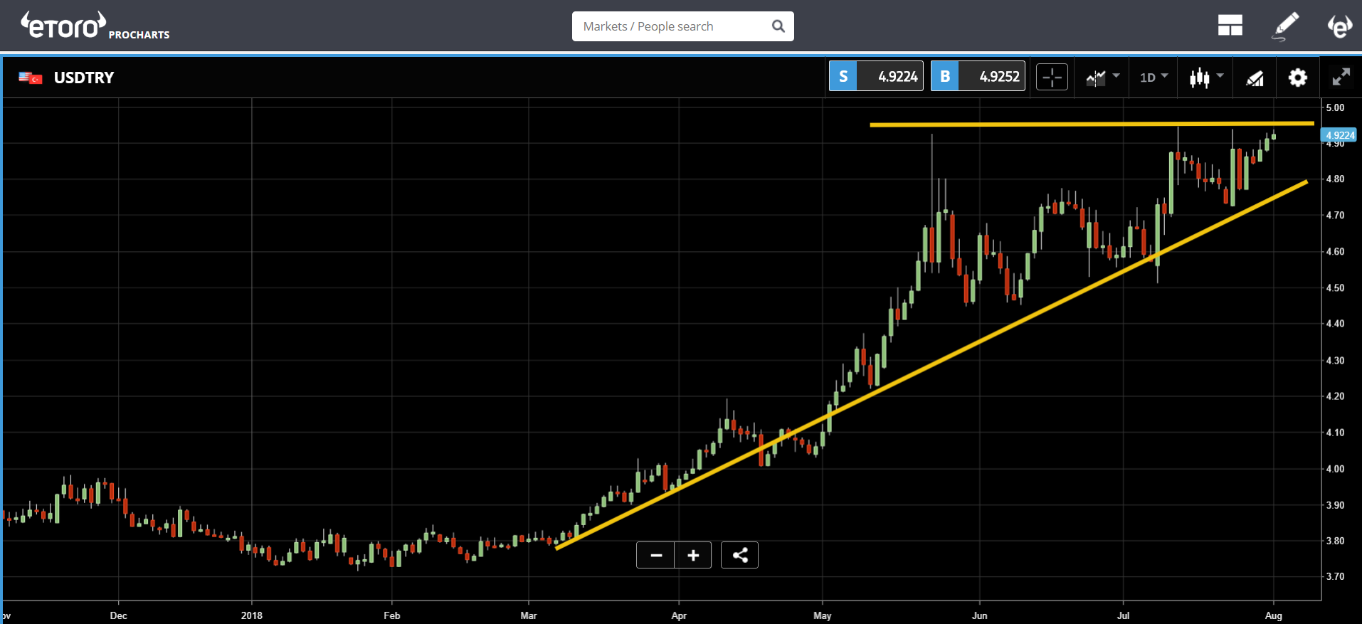The width and height of the screenshot is (1362, 624).
Task: Click the eToro bull icon at top right
Action: pos(1339,26)
